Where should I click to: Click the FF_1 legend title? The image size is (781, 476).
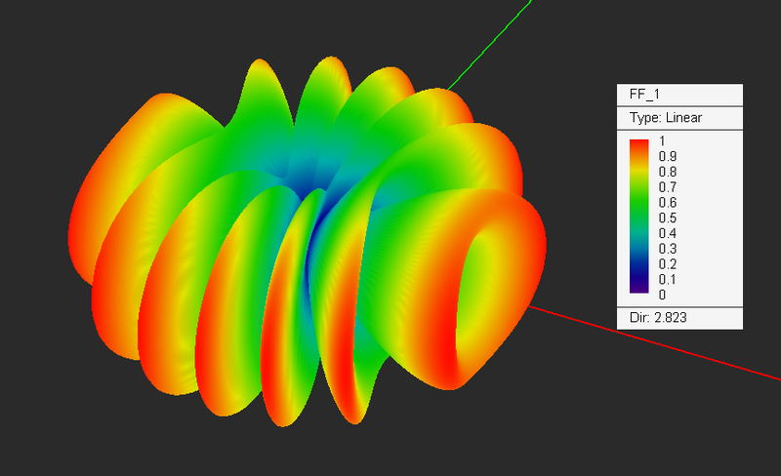pyautogui.click(x=644, y=94)
